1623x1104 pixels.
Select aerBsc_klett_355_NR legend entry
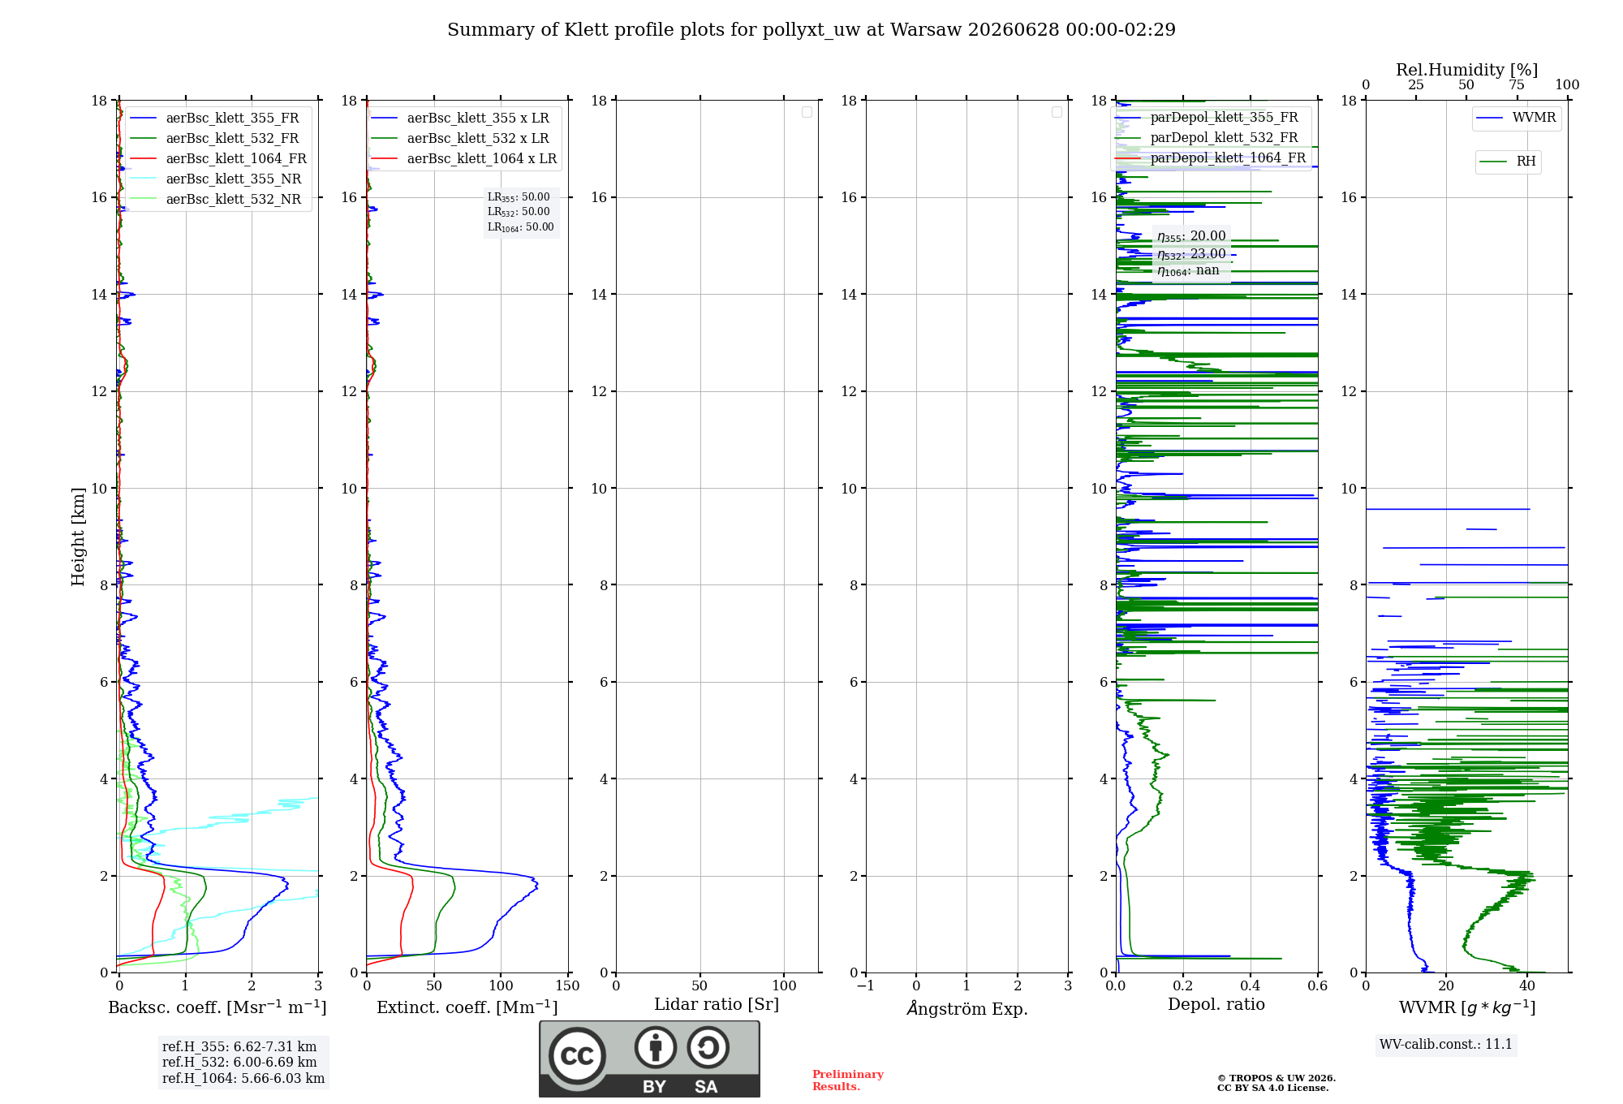coord(217,179)
